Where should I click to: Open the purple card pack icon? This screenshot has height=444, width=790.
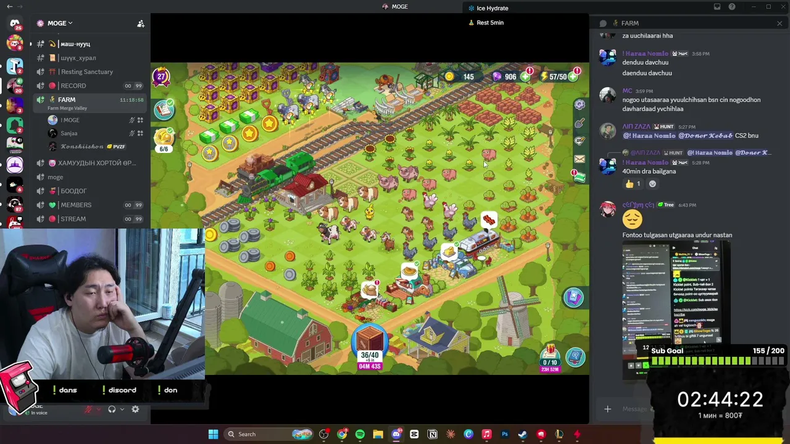click(573, 297)
